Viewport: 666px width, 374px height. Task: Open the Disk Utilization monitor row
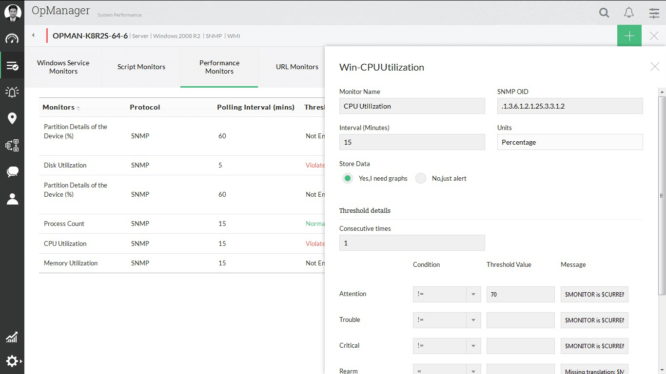point(181,165)
